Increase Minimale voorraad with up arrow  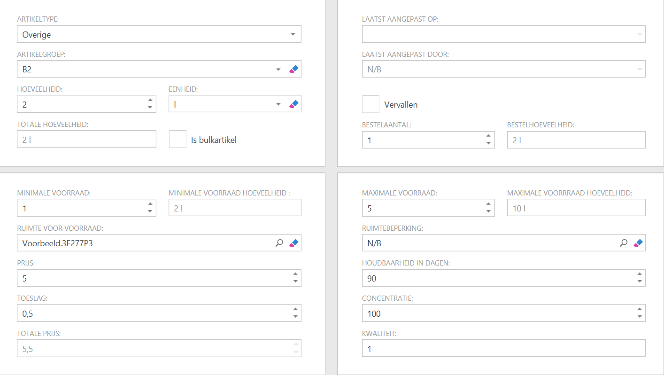click(x=150, y=204)
